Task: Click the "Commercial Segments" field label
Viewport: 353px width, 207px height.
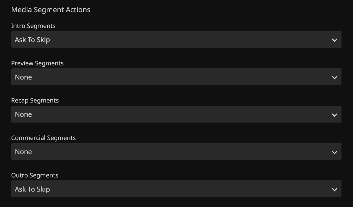Action: click(43, 138)
